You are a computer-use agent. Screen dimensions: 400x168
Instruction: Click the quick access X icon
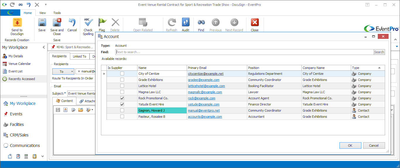click(x=37, y=5)
